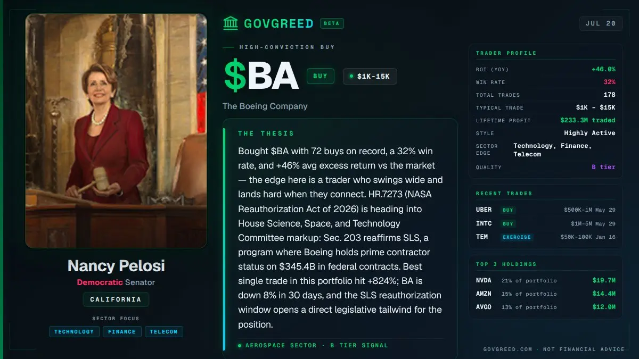Select the FINANCE sector tag

(x=122, y=331)
